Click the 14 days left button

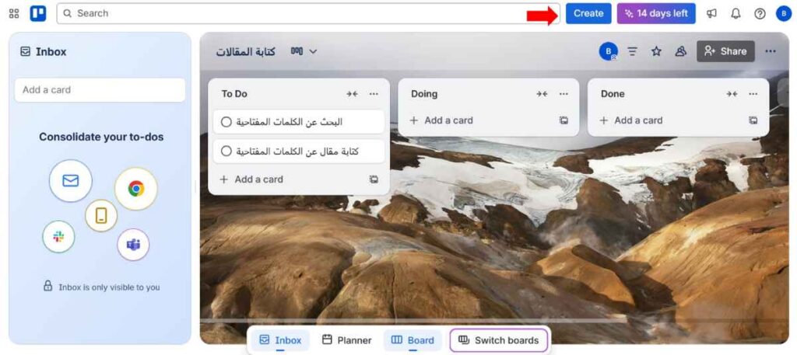point(656,14)
